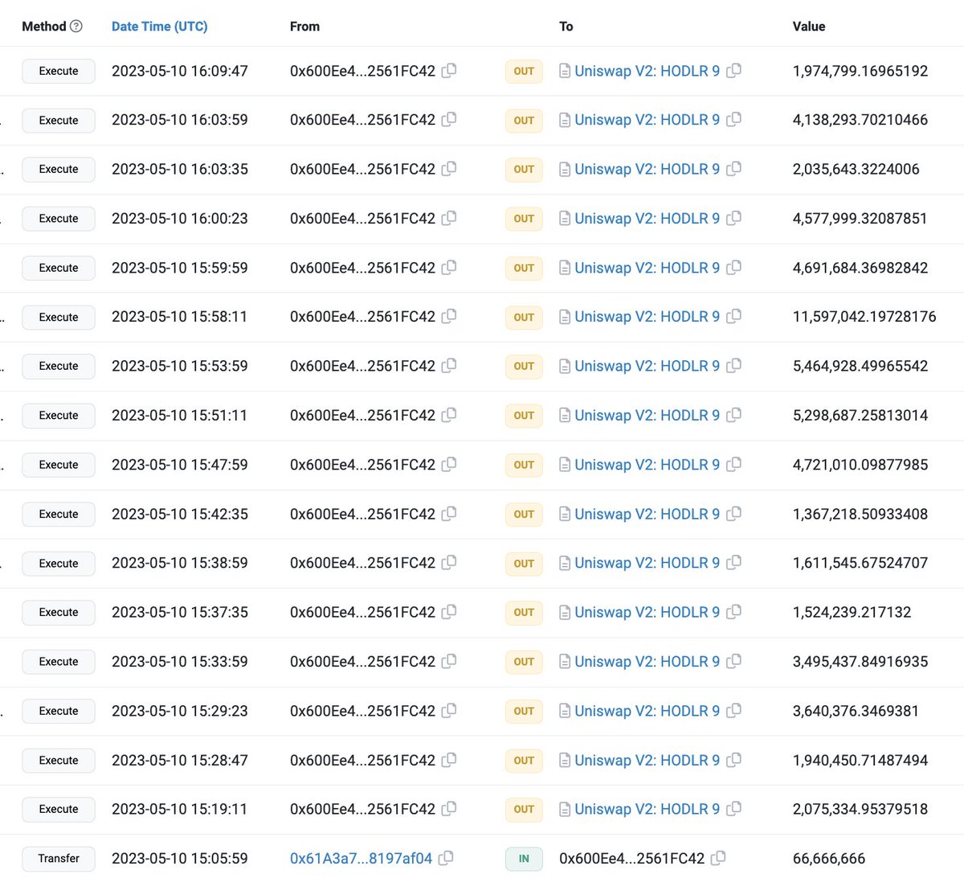The image size is (964, 878).
Task: Open Uniswap V2: HODLR 9 link at 15:28:47
Action: pyautogui.click(x=647, y=760)
